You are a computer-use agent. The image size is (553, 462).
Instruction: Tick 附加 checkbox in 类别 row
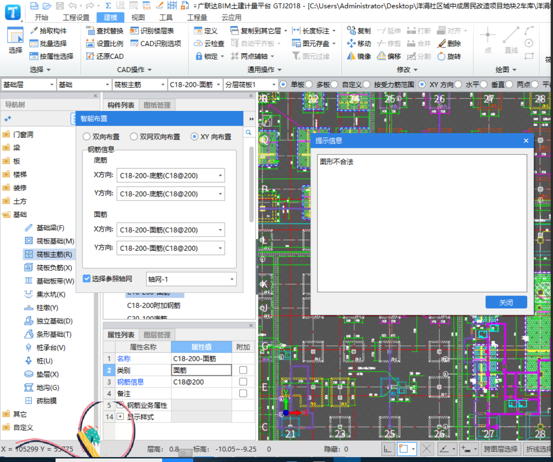click(x=243, y=370)
